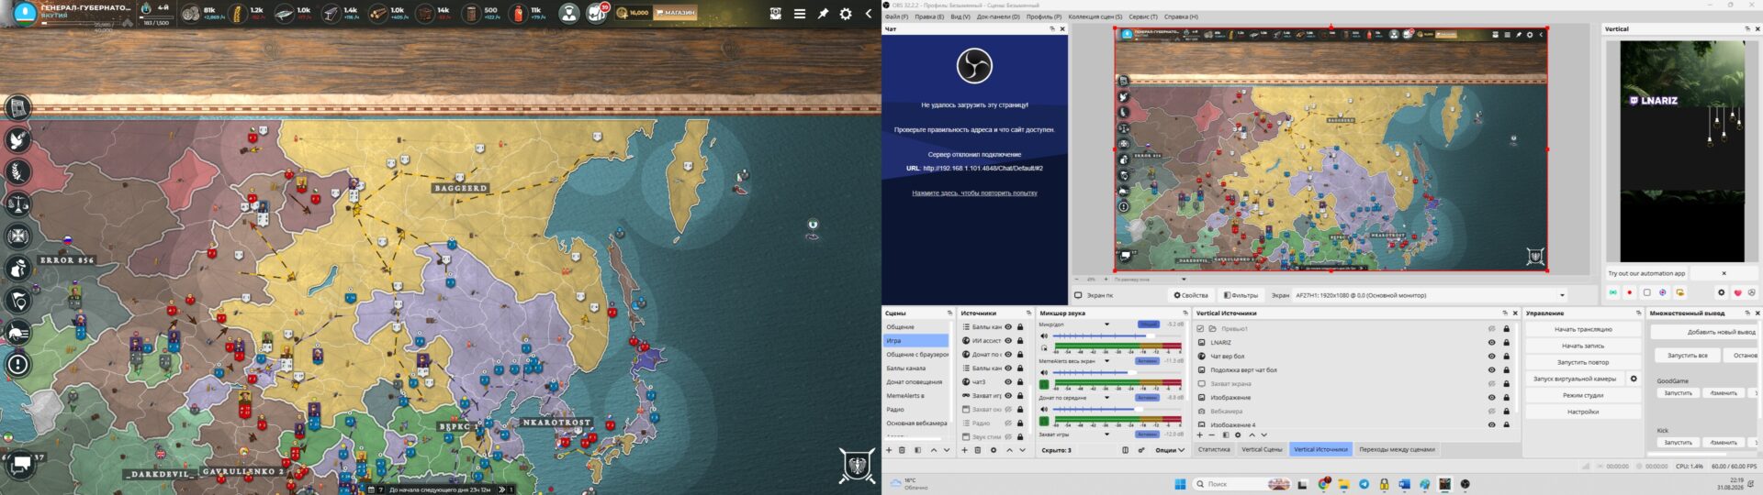Image resolution: width=1763 pixels, height=495 pixels.
Task: Adjust Микр/доп volume slider
Action: [x=1117, y=335]
